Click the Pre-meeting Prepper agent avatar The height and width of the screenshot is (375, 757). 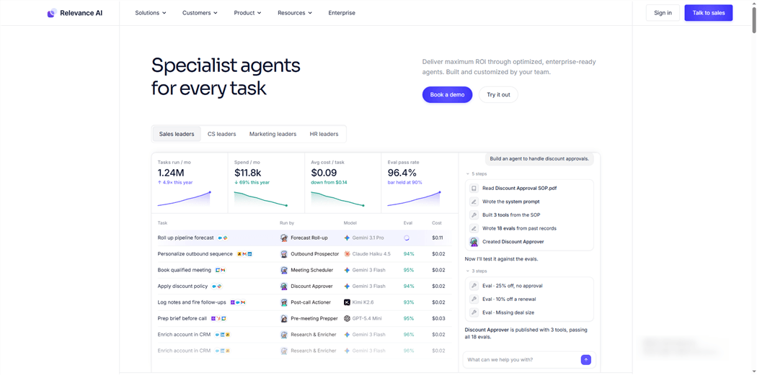(284, 319)
